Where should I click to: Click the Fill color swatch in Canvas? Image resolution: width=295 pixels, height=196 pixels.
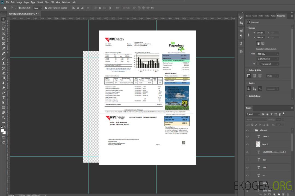(258, 64)
